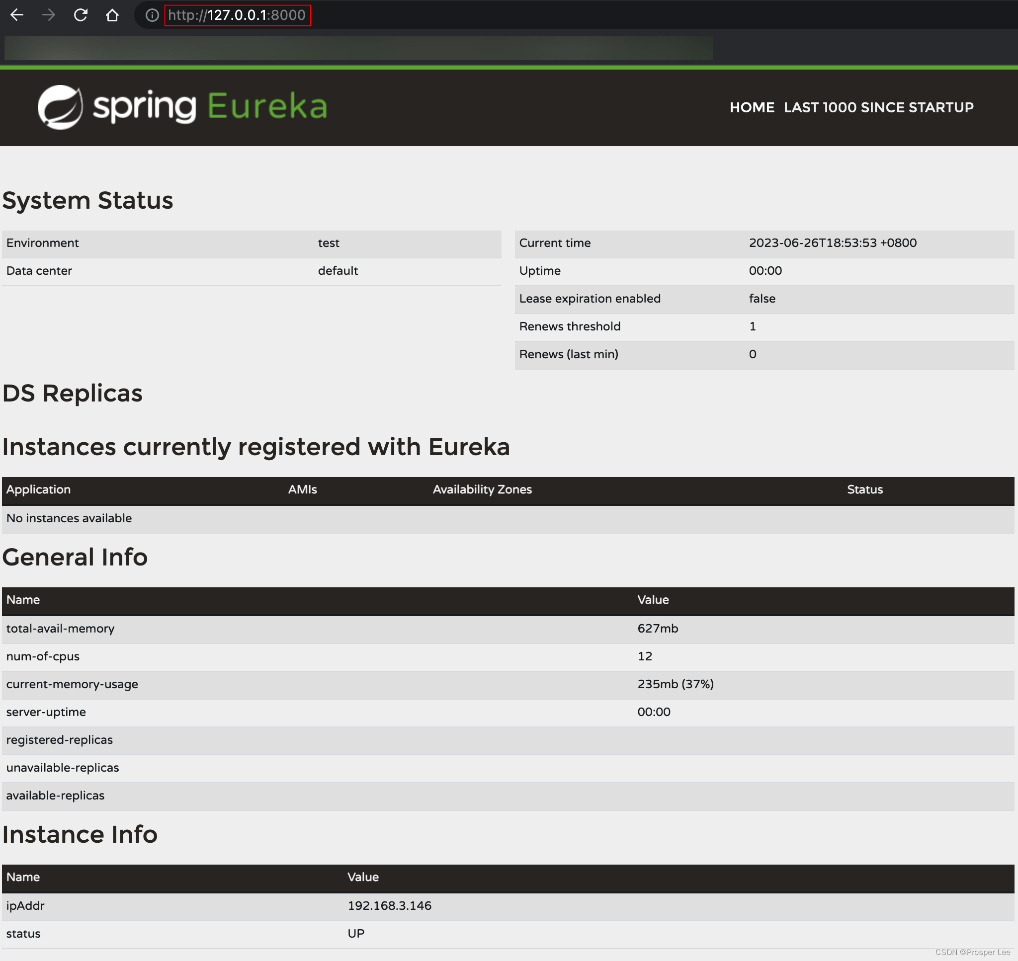1018x961 pixels.
Task: Click the Environment label
Action: [x=42, y=243]
